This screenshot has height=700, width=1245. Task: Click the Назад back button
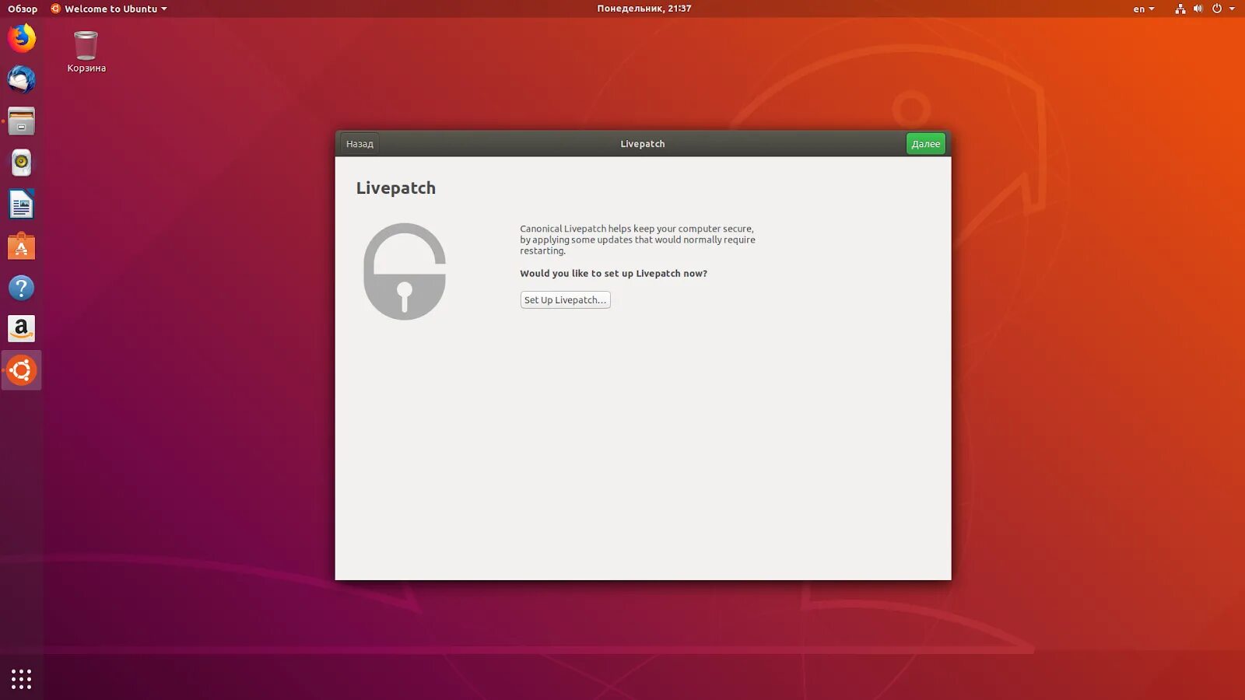point(359,144)
